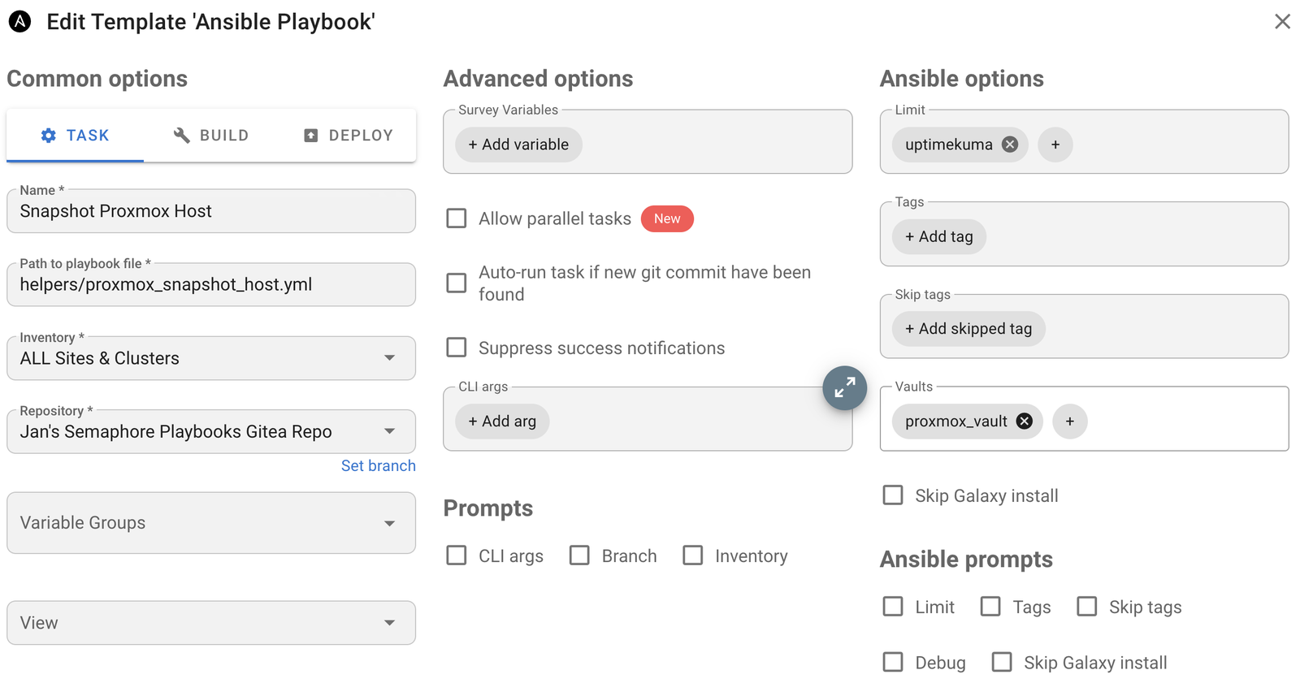1300x683 pixels.
Task: Select the TASK tab
Action: 76,136
